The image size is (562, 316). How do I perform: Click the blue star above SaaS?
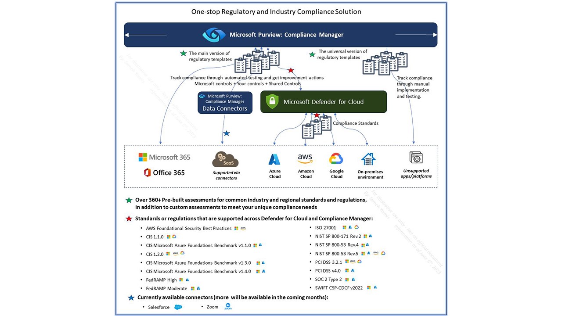click(x=227, y=133)
